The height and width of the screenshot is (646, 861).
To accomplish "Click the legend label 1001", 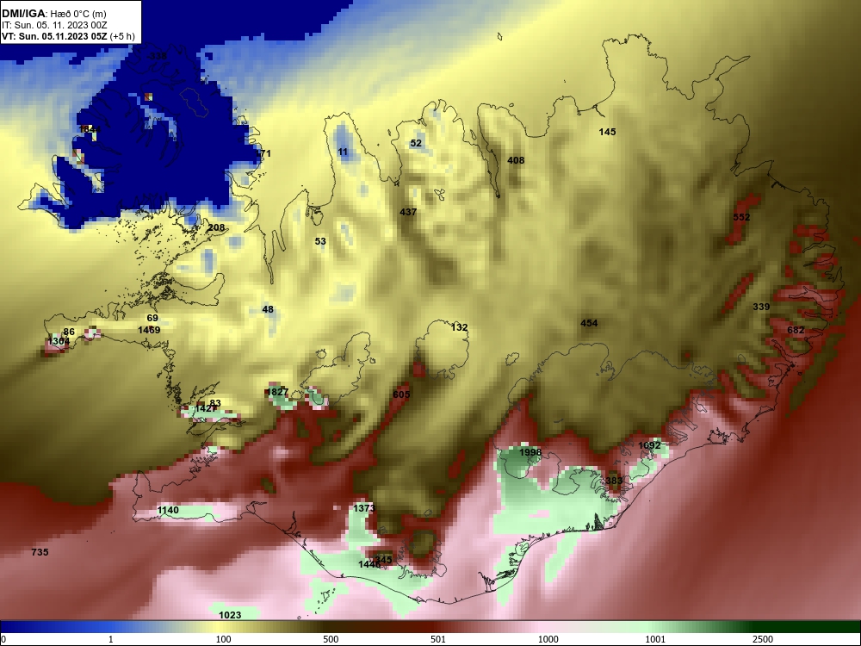I will pos(655,639).
